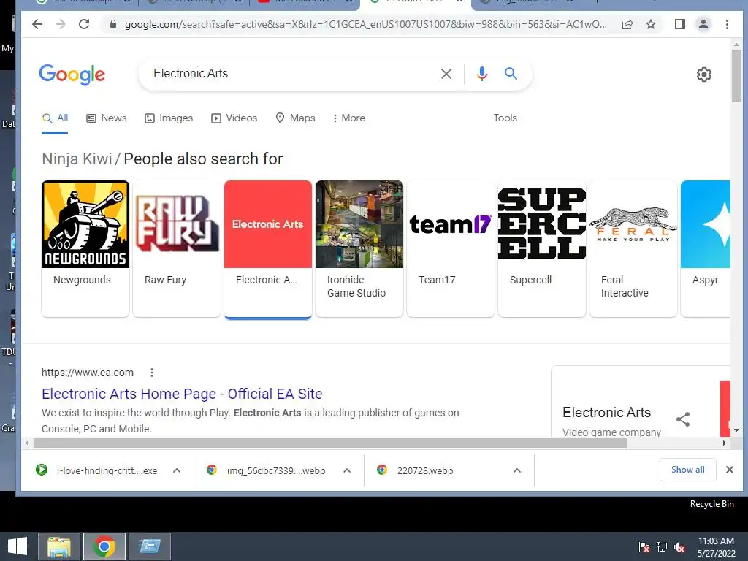This screenshot has height=561, width=748.
Task: Go forward with the browser arrow
Action: coord(61,24)
